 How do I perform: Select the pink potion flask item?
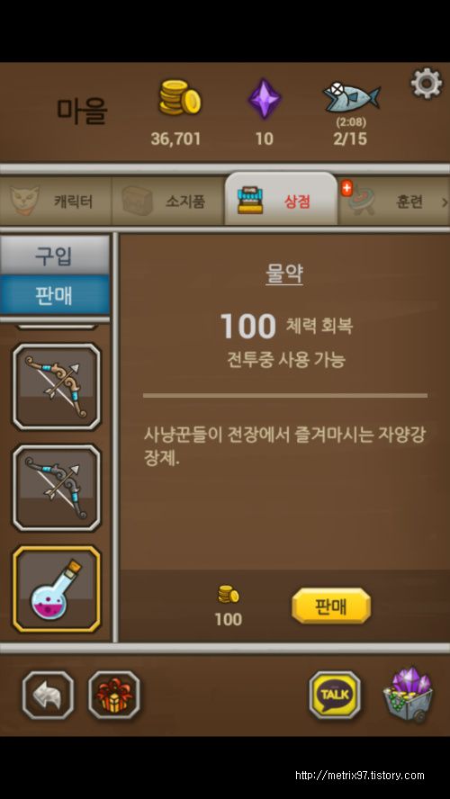(x=57, y=589)
